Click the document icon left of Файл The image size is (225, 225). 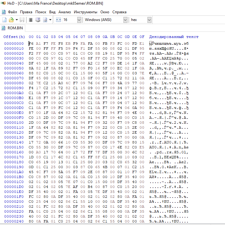(x=4, y=12)
